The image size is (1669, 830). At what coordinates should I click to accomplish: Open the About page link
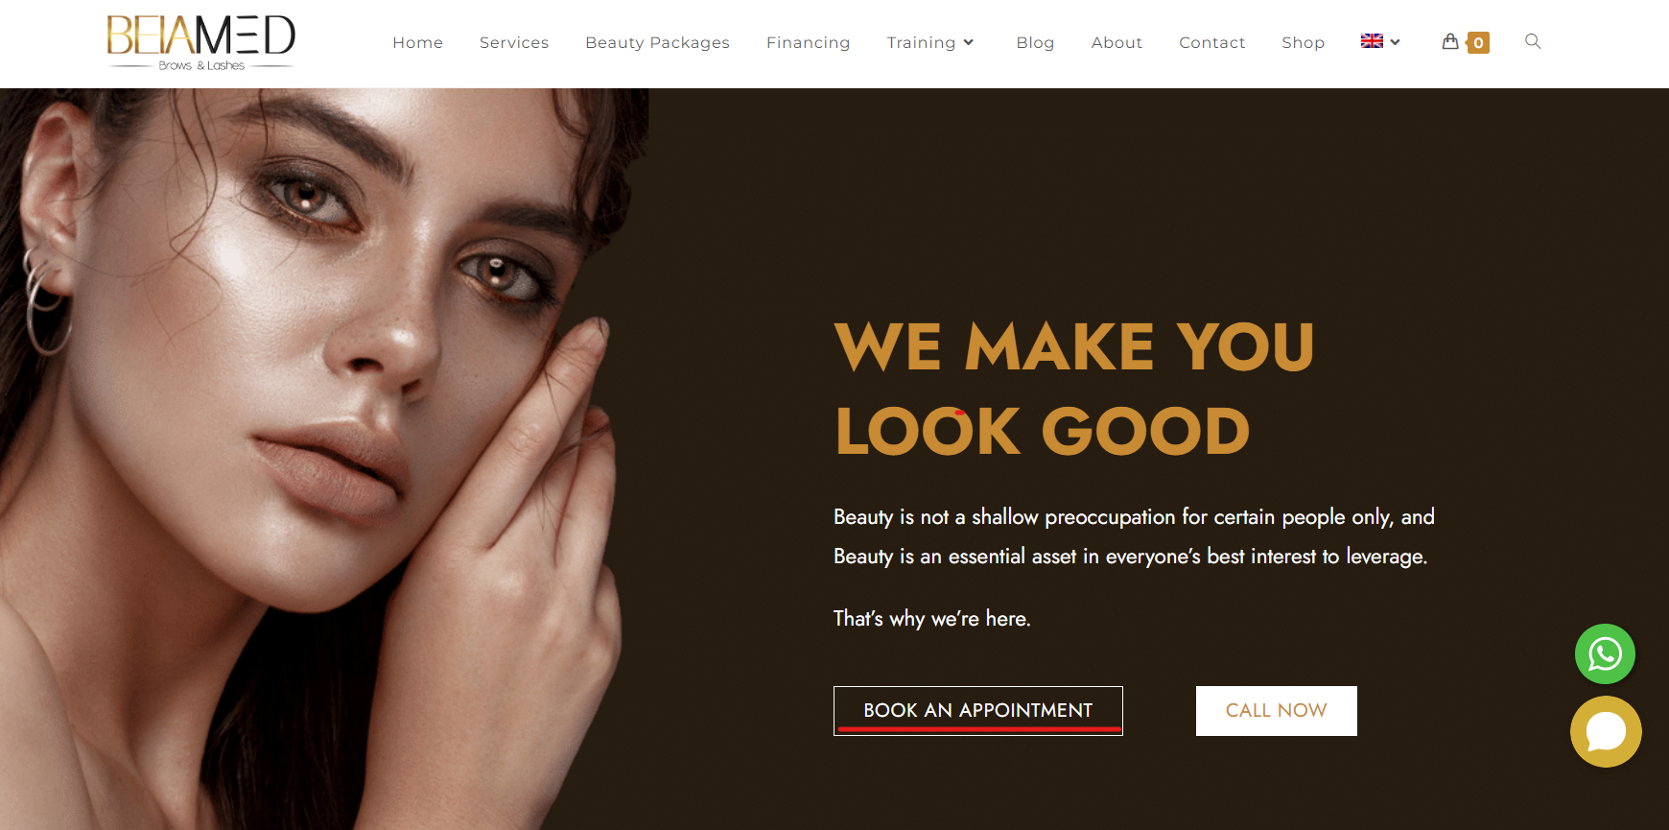click(1117, 42)
